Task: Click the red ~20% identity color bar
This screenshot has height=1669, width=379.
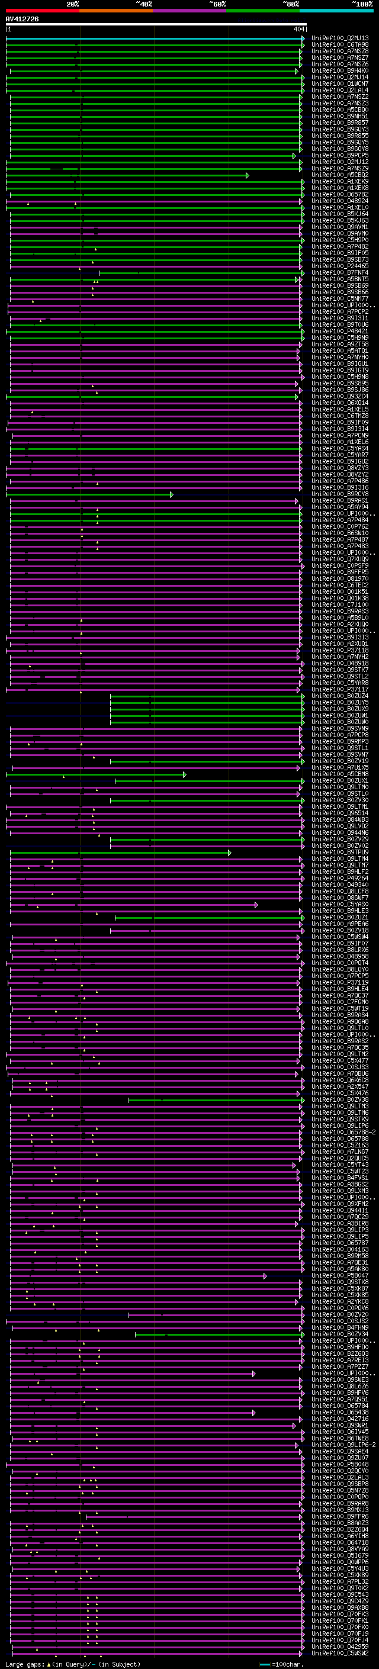Action: pos(42,11)
